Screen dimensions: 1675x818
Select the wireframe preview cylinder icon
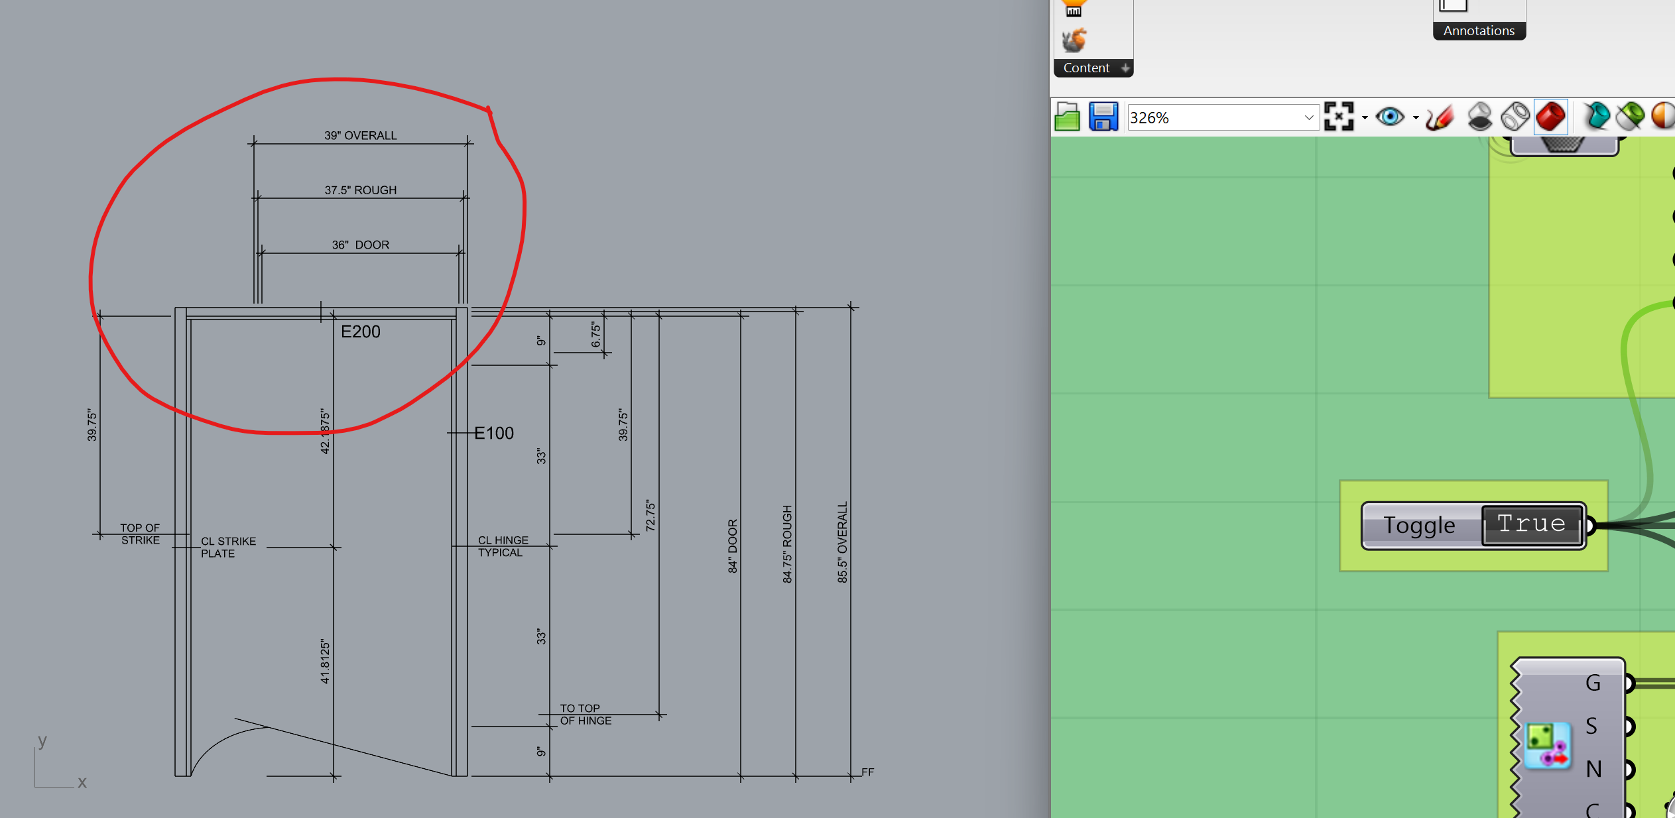coord(1514,116)
